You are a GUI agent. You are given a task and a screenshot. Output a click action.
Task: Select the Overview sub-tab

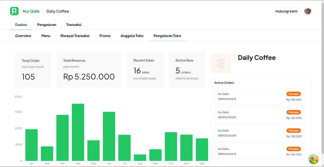point(23,36)
